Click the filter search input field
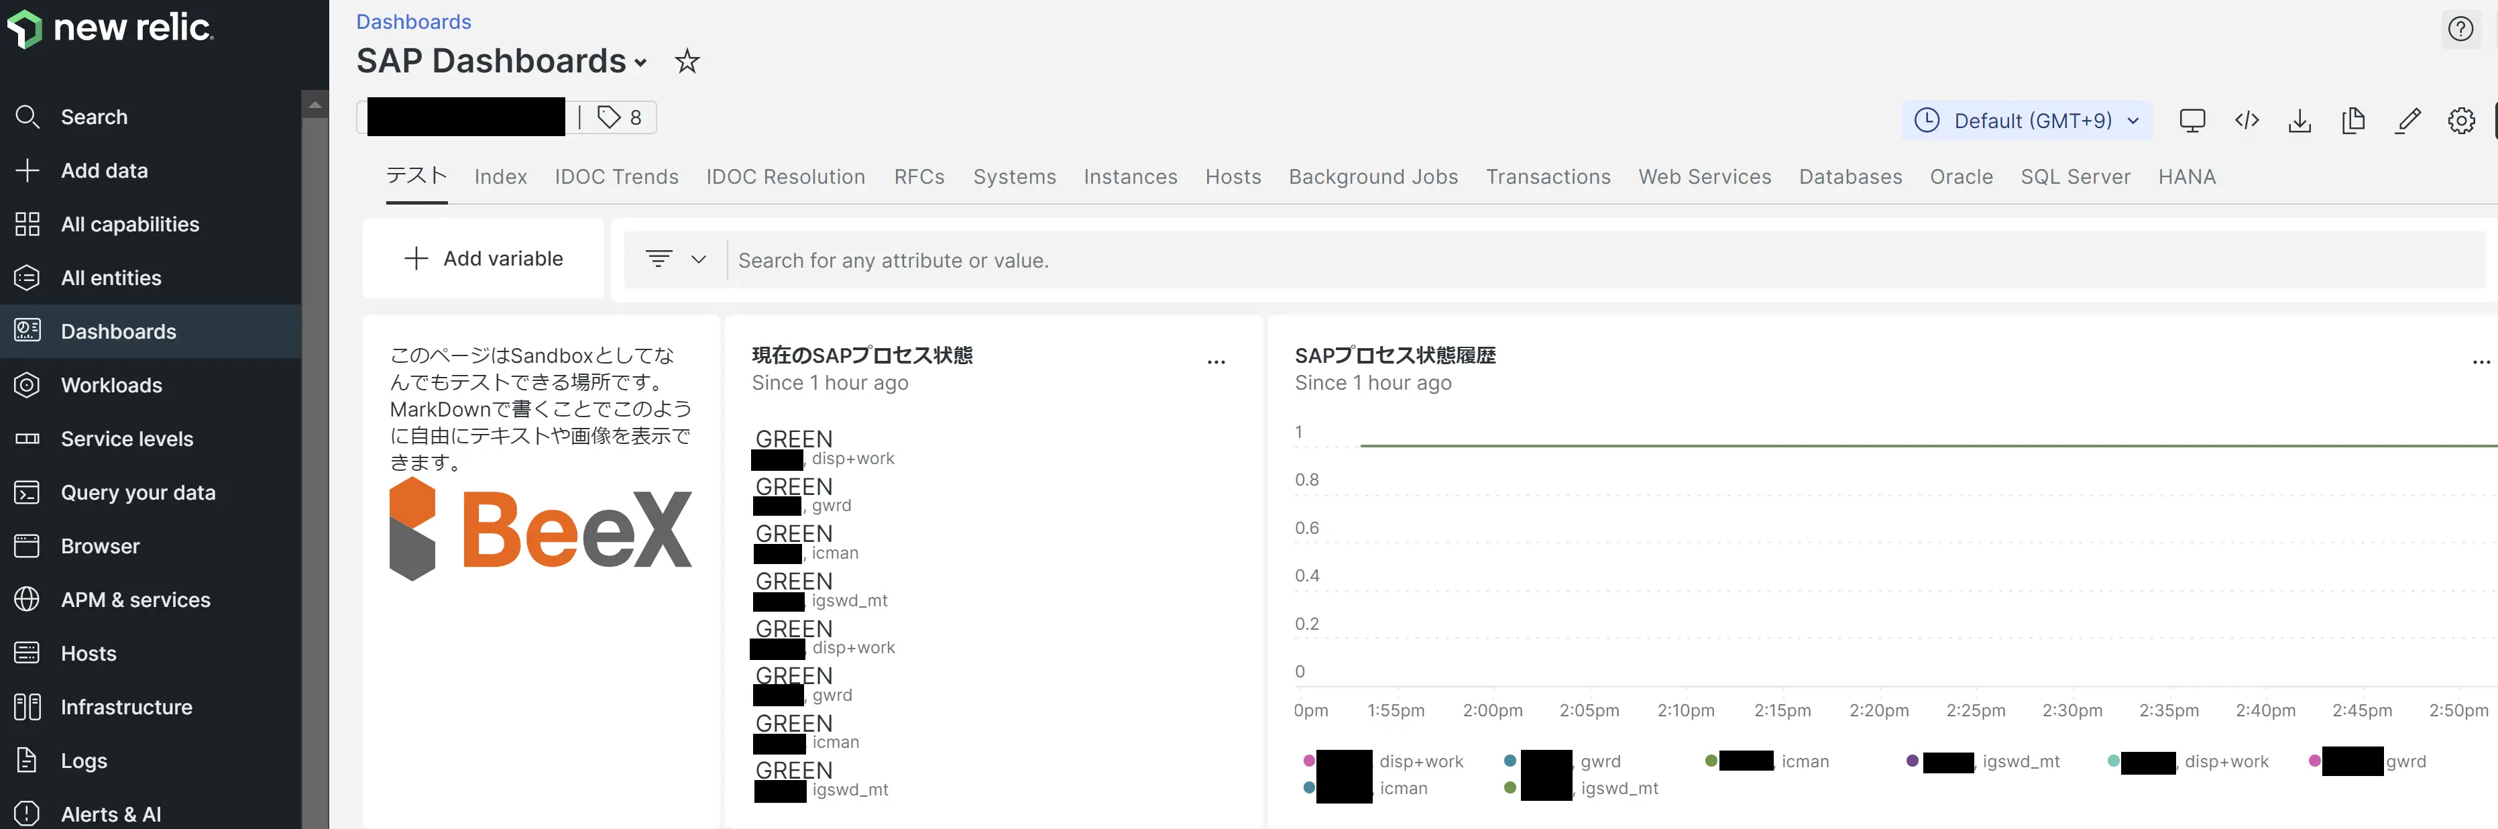This screenshot has width=2498, height=829. click(1605, 260)
